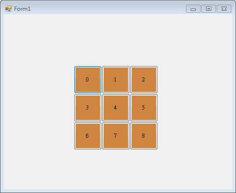
Task: Choose the button showing number 2
Action: [144, 80]
